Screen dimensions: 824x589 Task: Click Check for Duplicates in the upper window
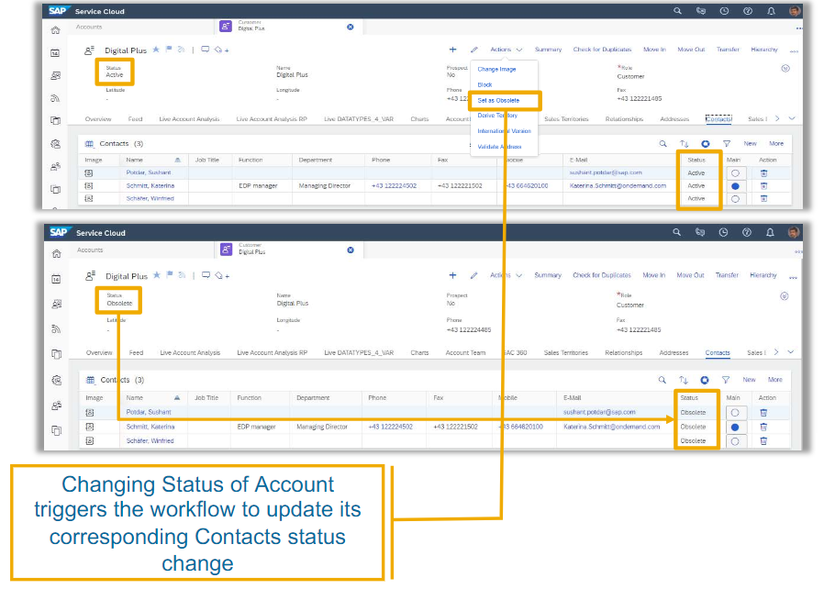point(602,50)
